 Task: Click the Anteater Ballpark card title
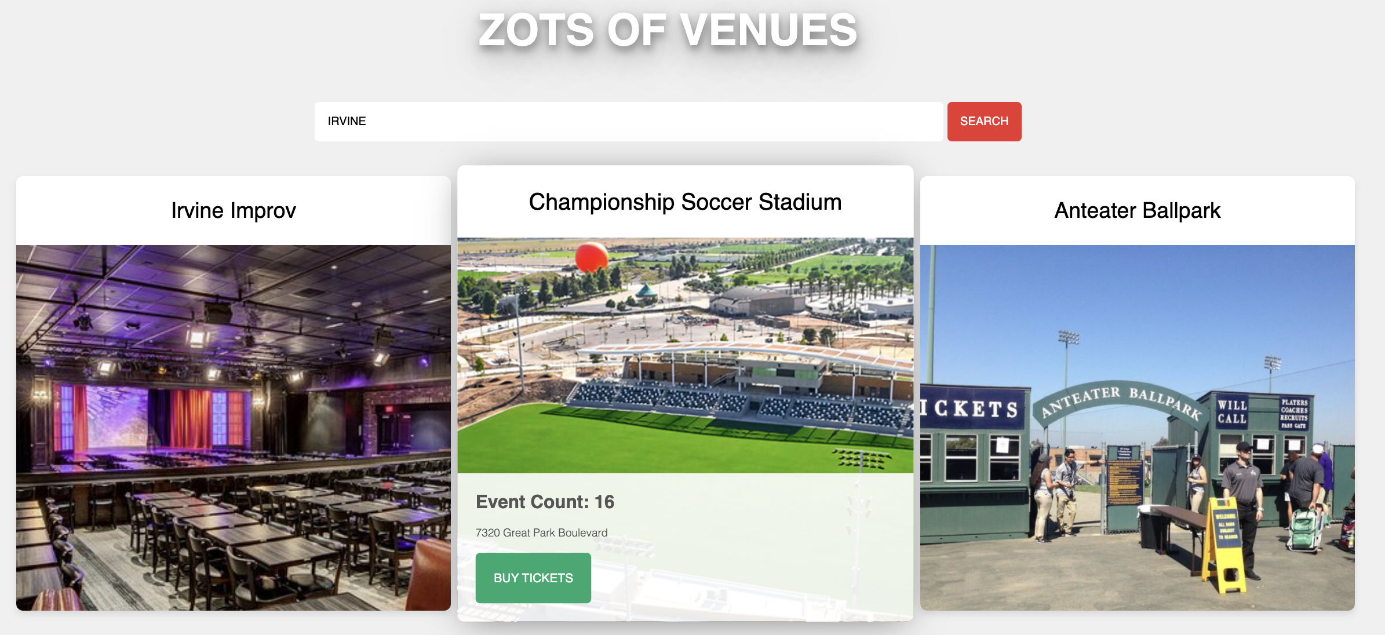pos(1138,210)
